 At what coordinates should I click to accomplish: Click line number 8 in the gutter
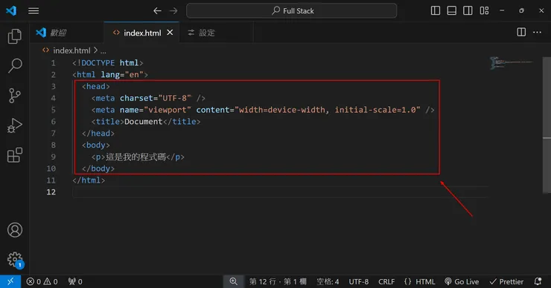[54, 145]
